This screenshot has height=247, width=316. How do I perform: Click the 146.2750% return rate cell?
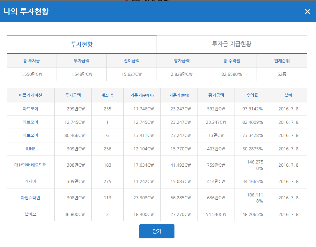[255, 165]
